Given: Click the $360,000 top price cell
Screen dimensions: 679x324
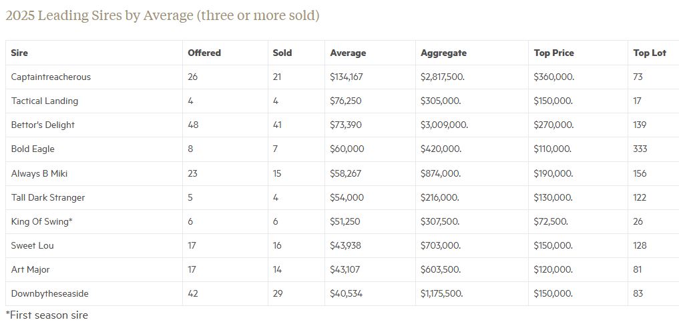Looking at the screenshot, I should [x=553, y=77].
